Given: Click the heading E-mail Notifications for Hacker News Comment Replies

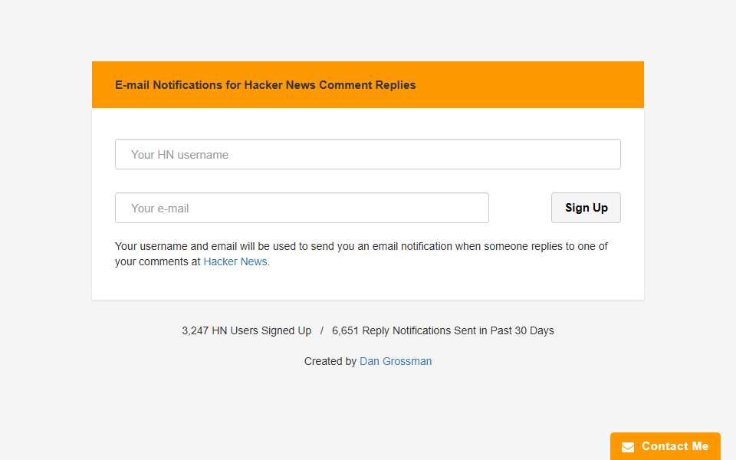Looking at the screenshot, I should click(265, 85).
